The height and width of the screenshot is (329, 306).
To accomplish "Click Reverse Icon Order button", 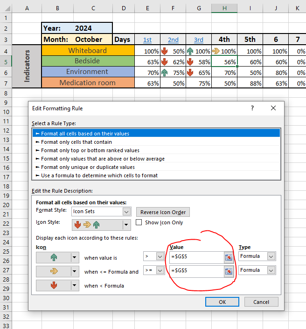I will 163,212.
